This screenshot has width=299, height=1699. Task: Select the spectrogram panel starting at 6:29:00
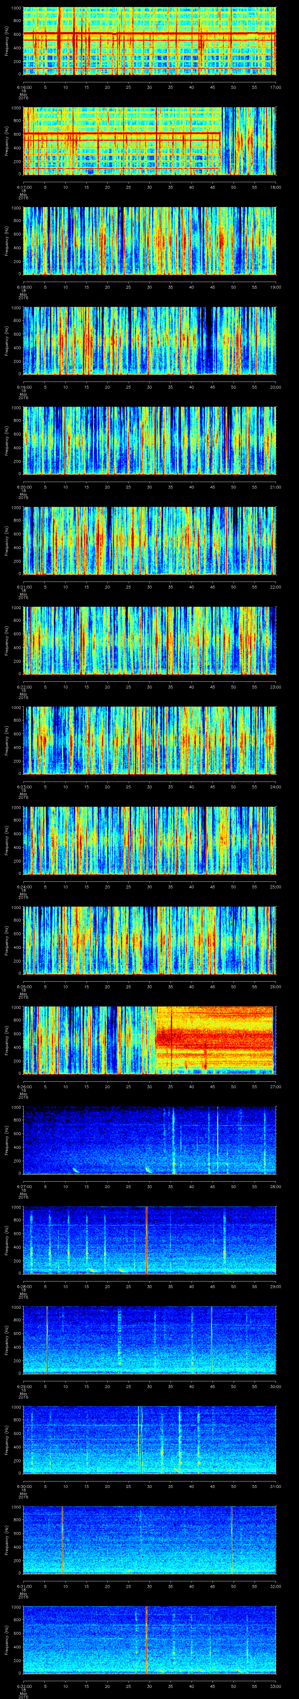pyautogui.click(x=149, y=1340)
